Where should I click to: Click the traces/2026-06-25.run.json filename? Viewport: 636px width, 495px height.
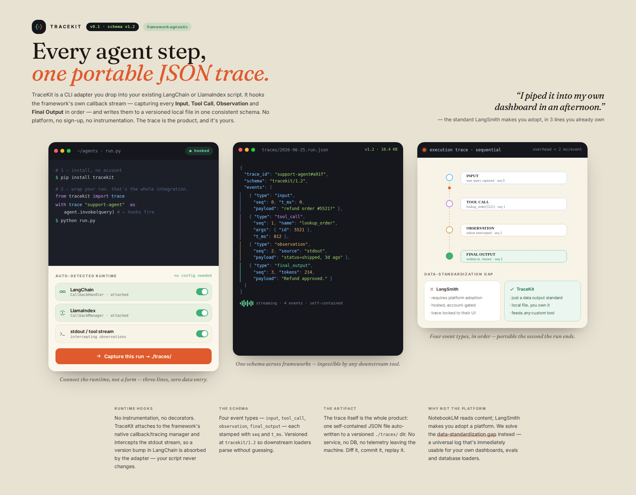[x=295, y=150]
